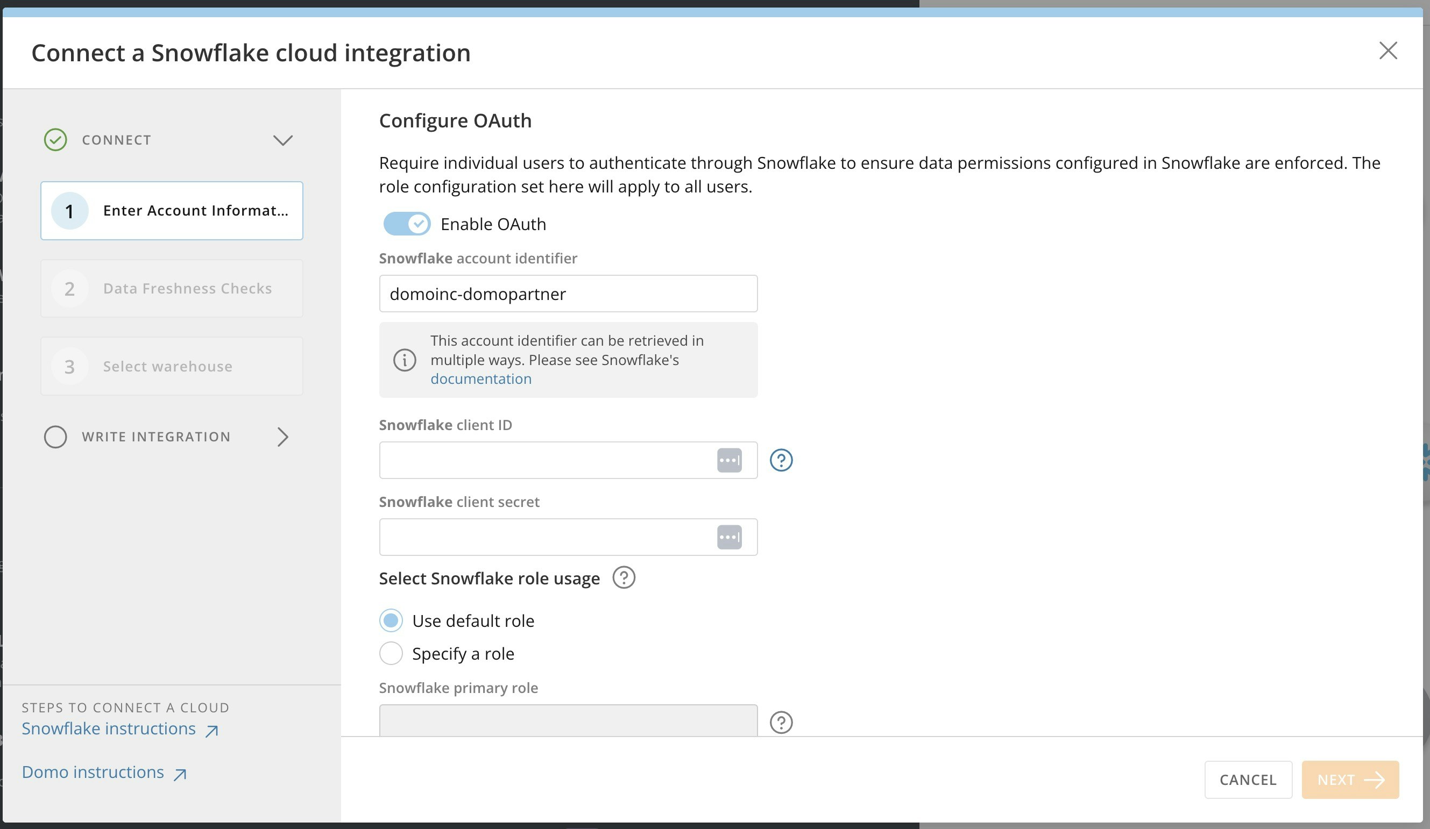Click the WRITE INTEGRATION step circle
Viewport: 1430px width, 829px height.
[55, 437]
